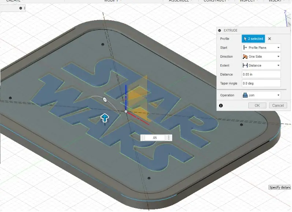Viewport: 292px width, 212px height.
Task: Click the info icon in Extrude dialog
Action: coord(221,105)
